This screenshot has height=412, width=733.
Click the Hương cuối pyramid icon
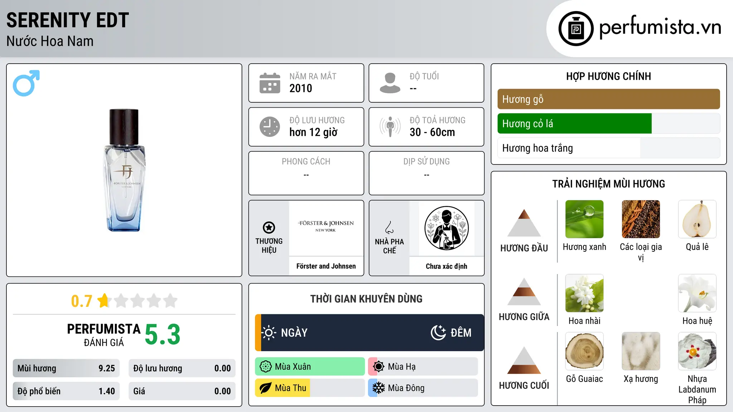(x=524, y=360)
